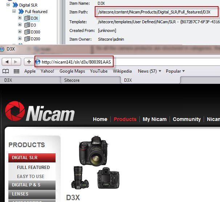Open DIGITAL P & S sidebar category
220x202 pixels.
pyautogui.click(x=32, y=185)
